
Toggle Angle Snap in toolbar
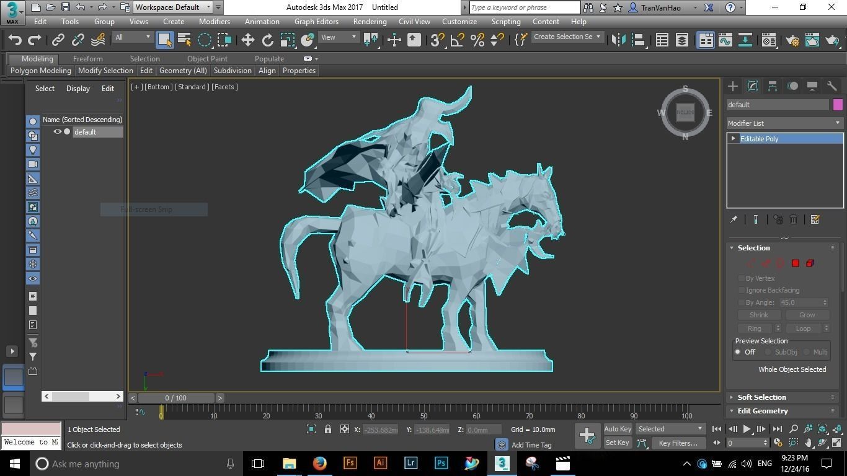[458, 40]
